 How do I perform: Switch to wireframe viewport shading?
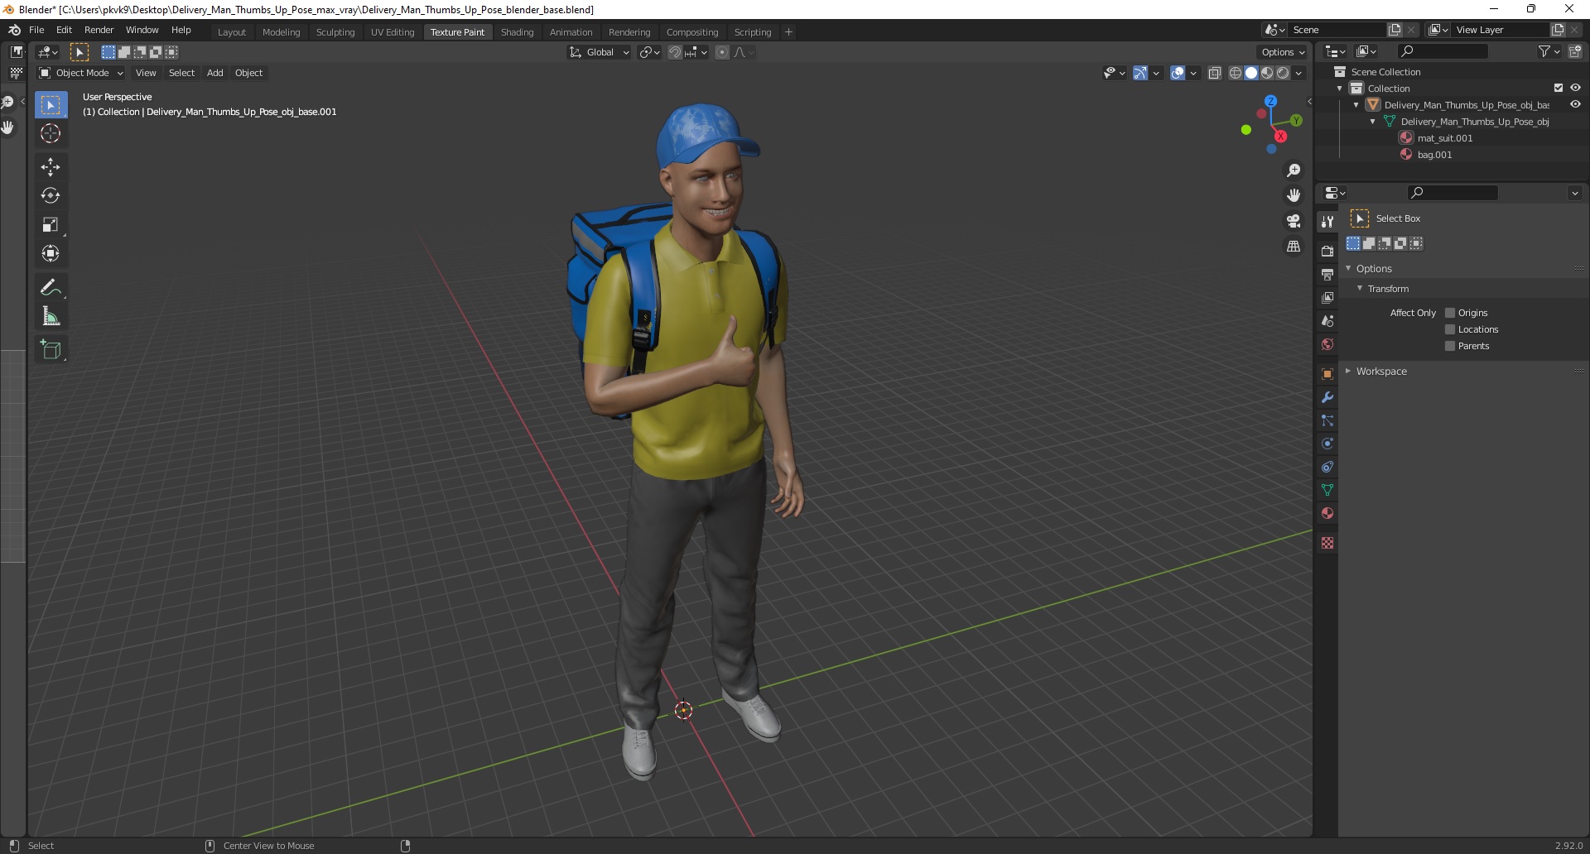pyautogui.click(x=1235, y=73)
